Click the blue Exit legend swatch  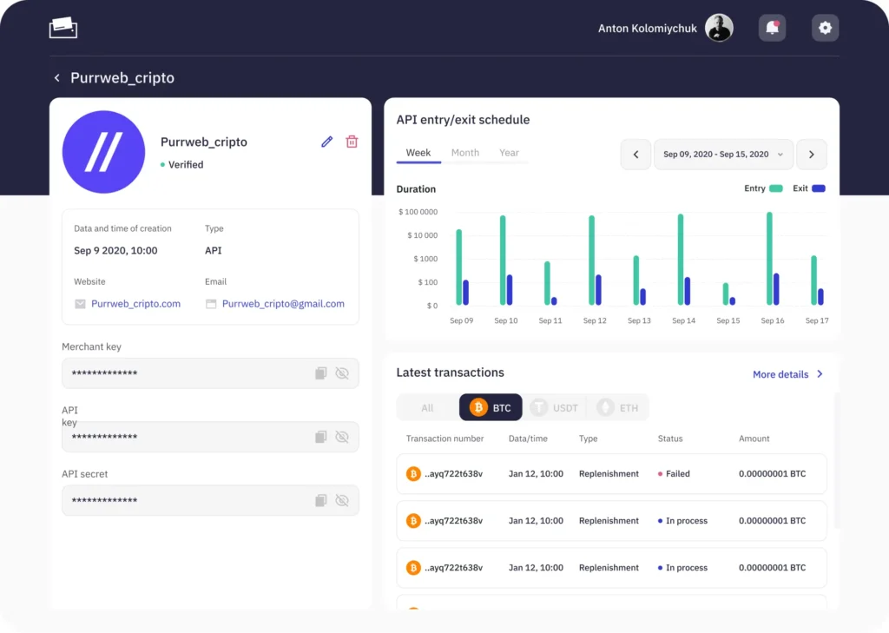pyautogui.click(x=818, y=188)
